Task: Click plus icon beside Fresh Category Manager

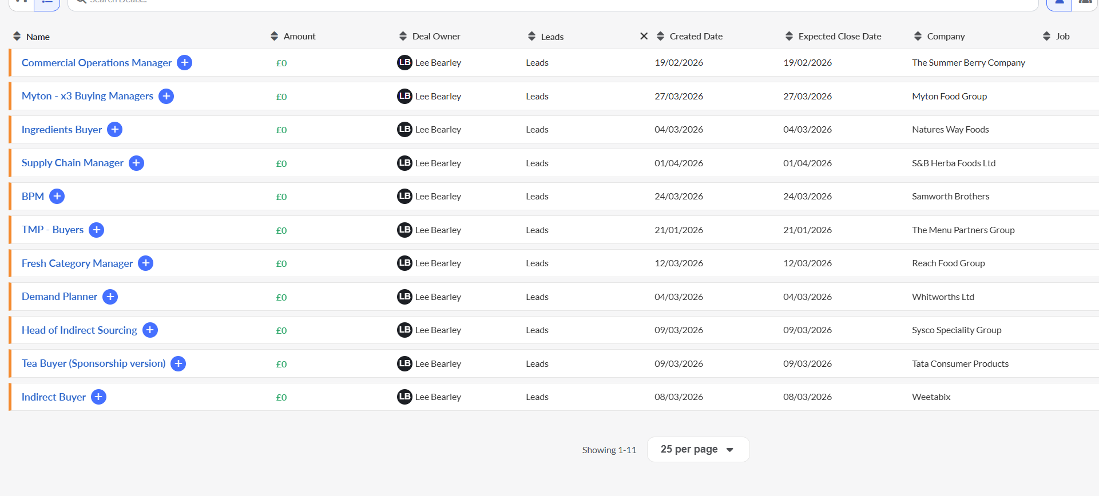Action: tap(145, 263)
